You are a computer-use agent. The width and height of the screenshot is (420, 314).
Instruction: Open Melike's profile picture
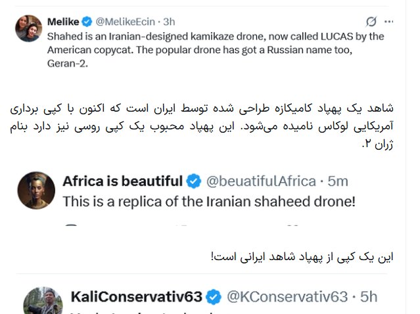click(x=29, y=28)
